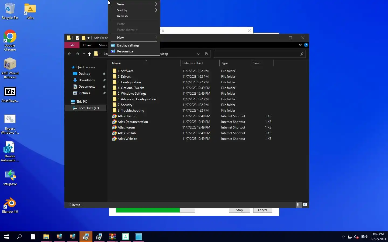Refresh the Explorer address bar location
This screenshot has height=242, width=388.
point(206,54)
